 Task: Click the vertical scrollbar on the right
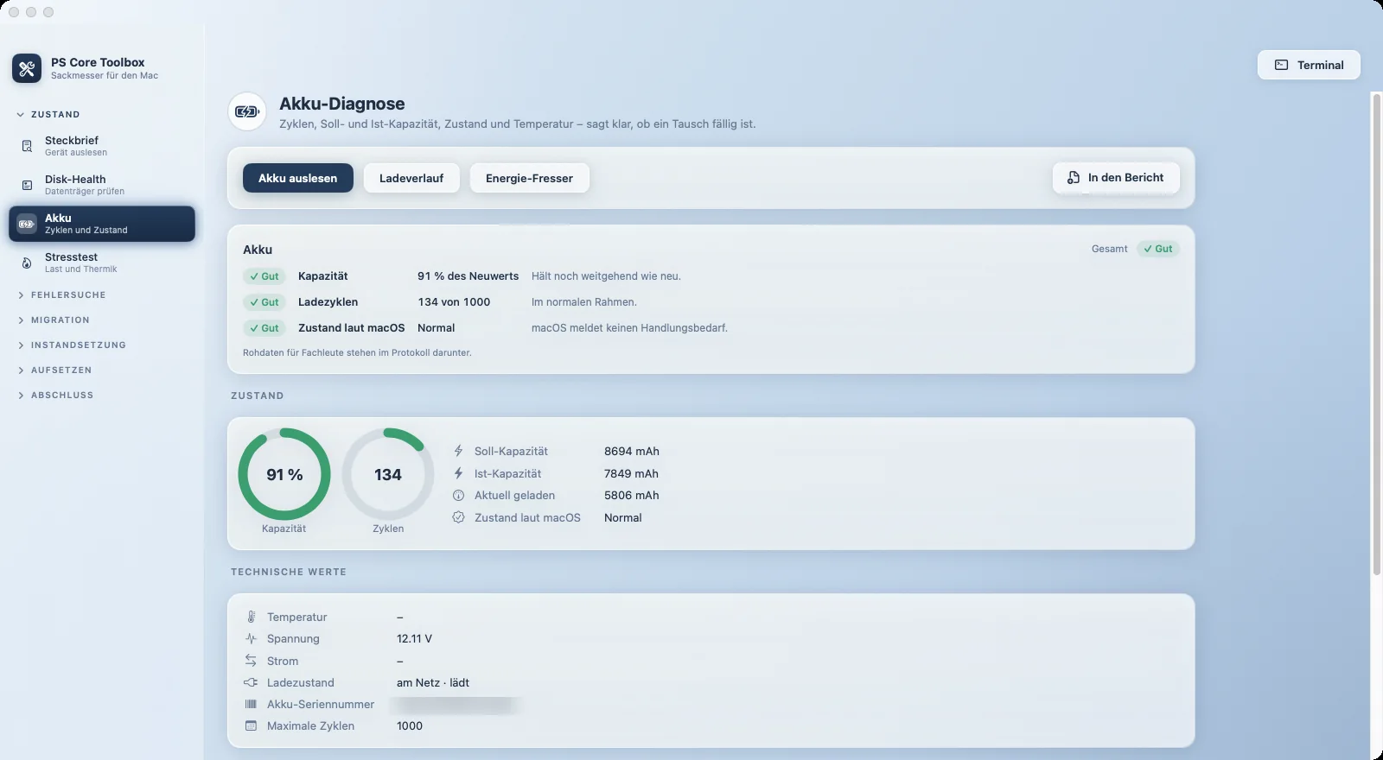(1377, 333)
